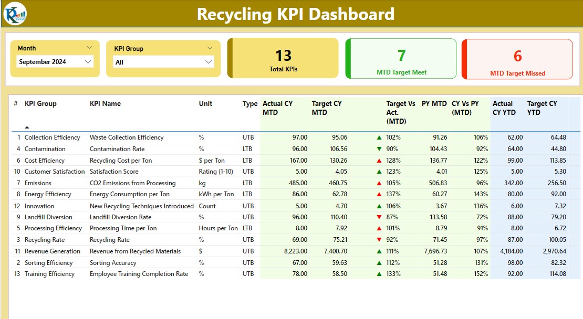Sort by Target CY MTD column header
This screenshot has height=319, width=583.
point(327,108)
